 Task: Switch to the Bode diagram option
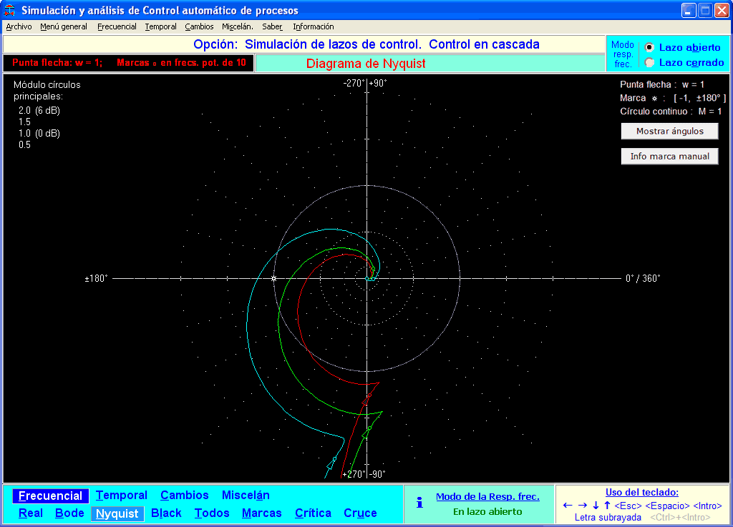pos(69,513)
